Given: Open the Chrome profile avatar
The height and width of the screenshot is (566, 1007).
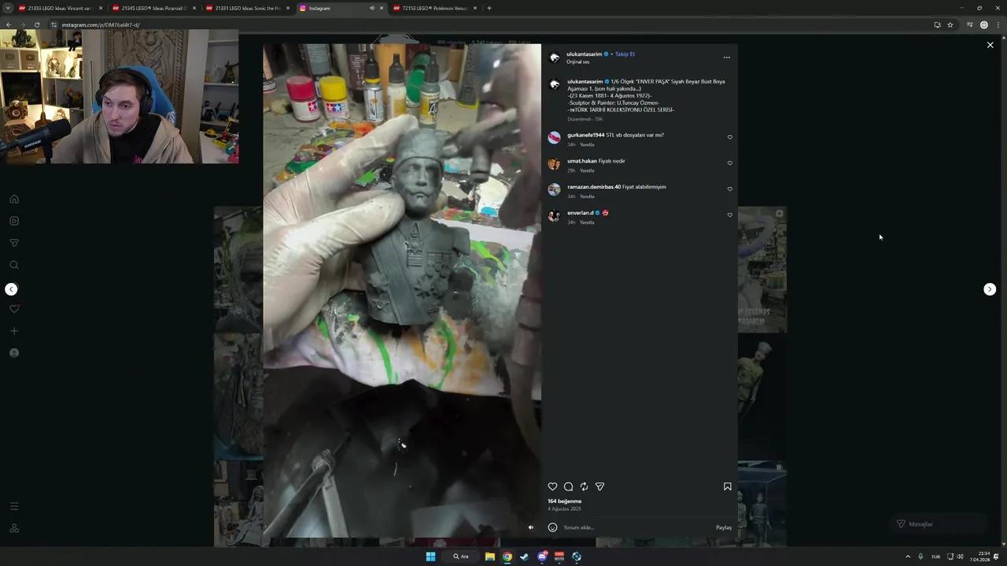Looking at the screenshot, I should tap(983, 25).
